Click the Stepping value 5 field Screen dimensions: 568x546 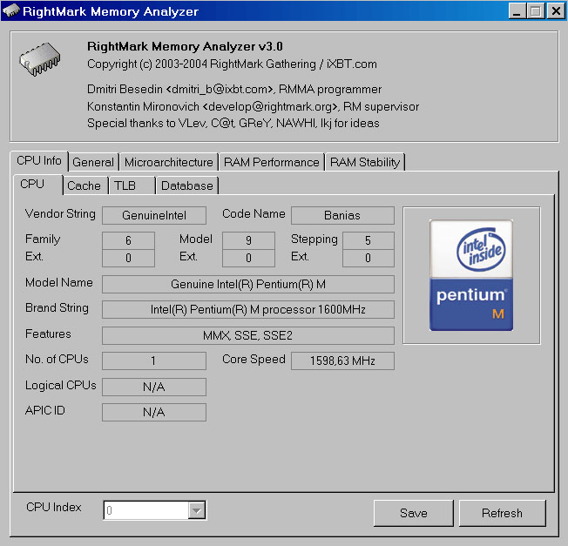(x=368, y=240)
